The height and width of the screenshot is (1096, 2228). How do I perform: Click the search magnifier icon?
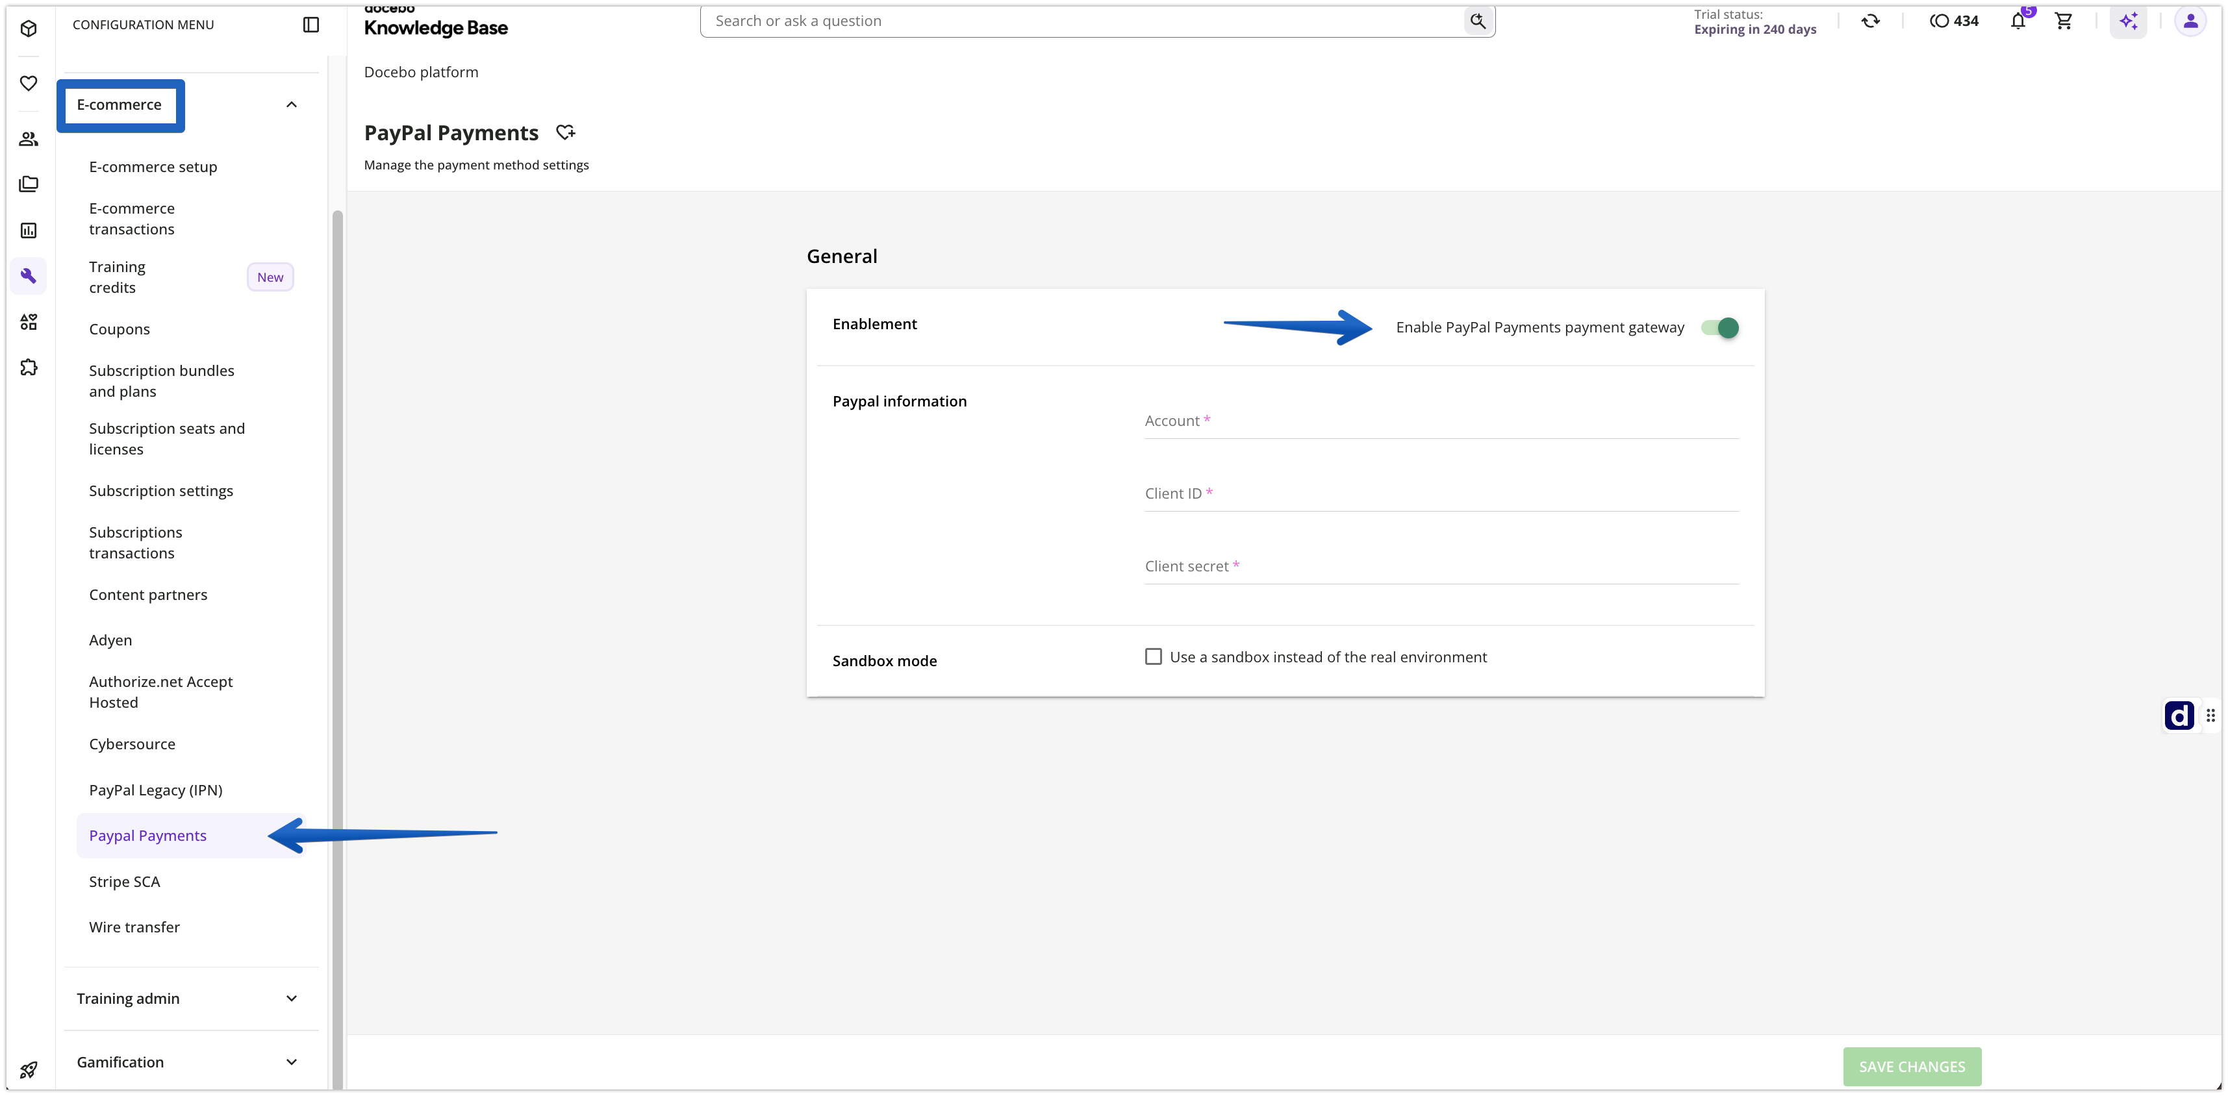tap(1477, 21)
